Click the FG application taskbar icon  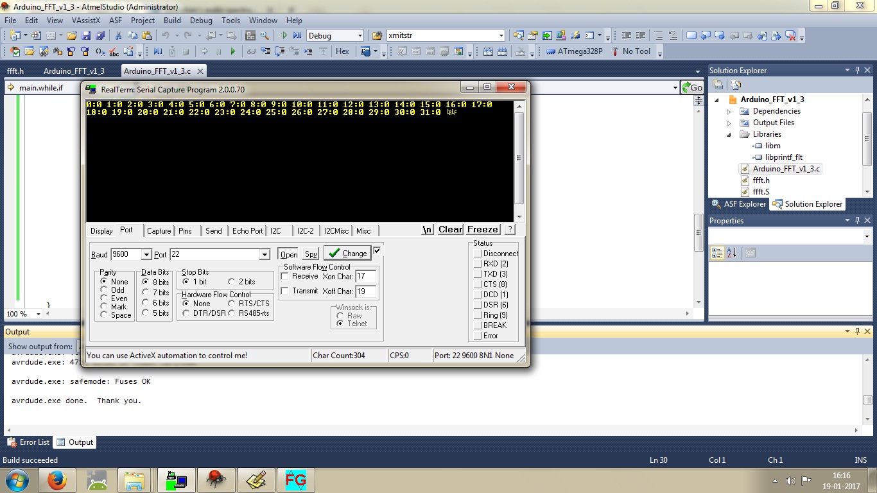295,480
